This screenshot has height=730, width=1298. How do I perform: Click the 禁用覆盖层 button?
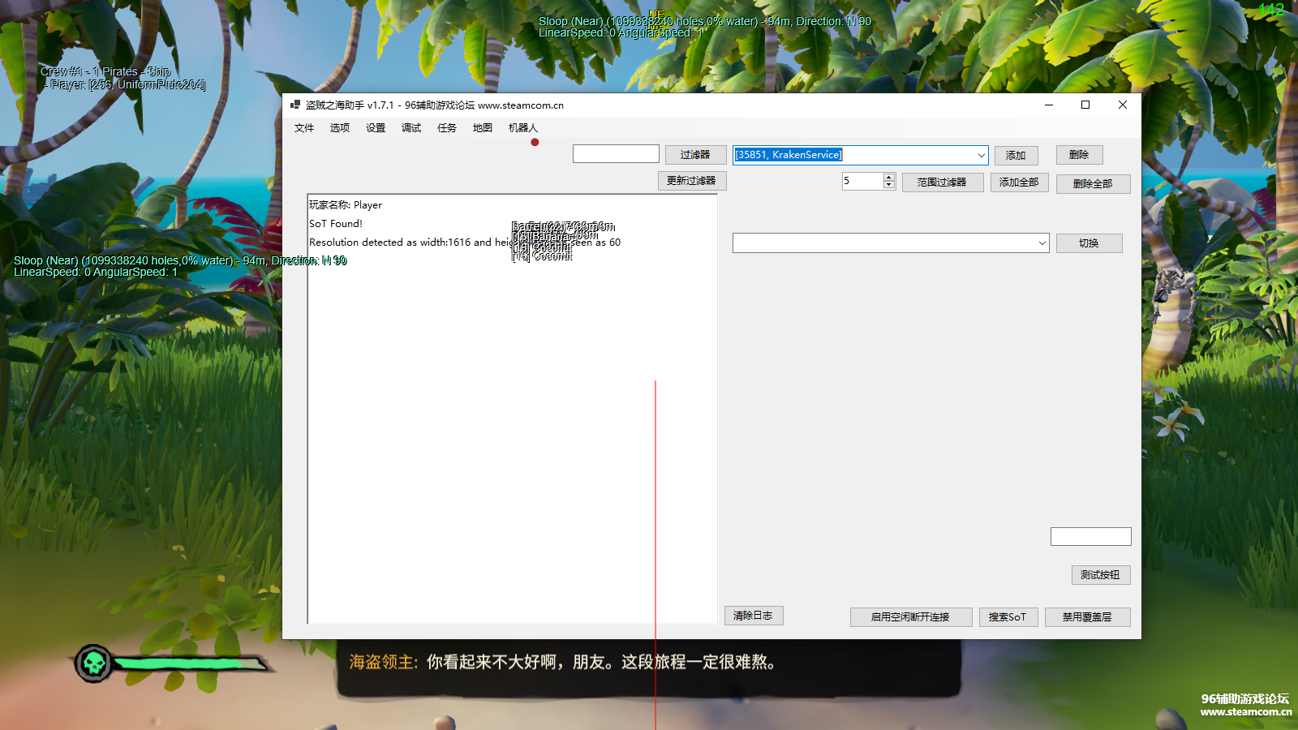point(1088,617)
